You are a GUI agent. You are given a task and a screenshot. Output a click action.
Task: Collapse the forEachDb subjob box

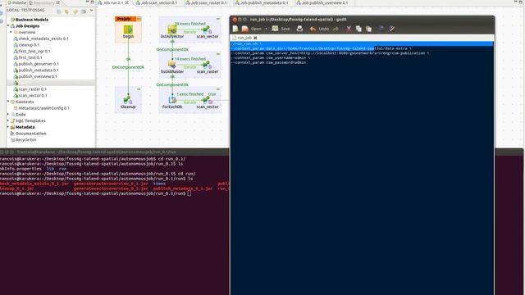218,89
